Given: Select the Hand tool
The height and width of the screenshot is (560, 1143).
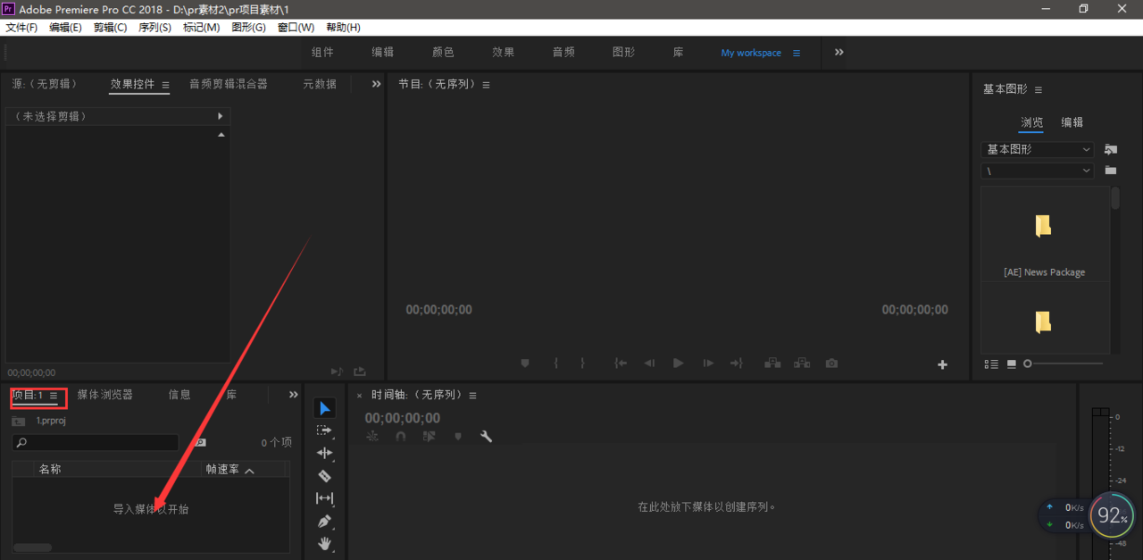Looking at the screenshot, I should [x=324, y=543].
